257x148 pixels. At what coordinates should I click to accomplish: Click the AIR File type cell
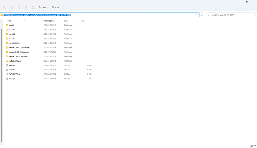pyautogui.click(x=67, y=74)
